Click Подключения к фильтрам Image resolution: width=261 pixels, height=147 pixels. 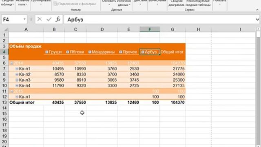point(75,4)
